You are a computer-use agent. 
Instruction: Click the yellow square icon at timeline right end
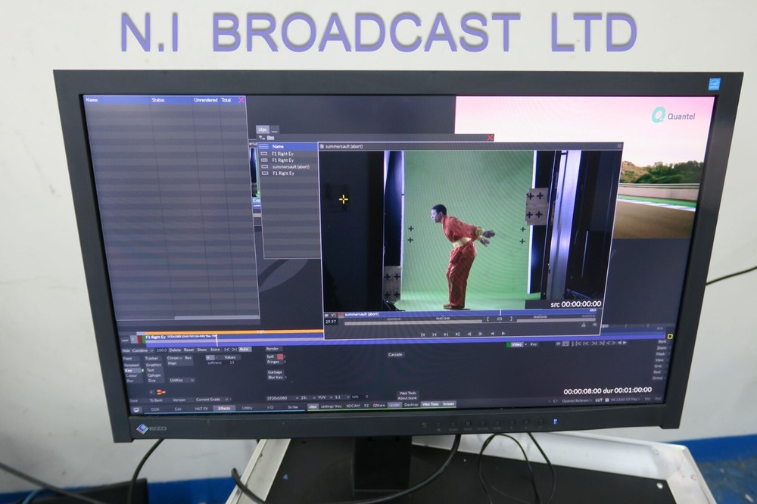[x=670, y=336]
